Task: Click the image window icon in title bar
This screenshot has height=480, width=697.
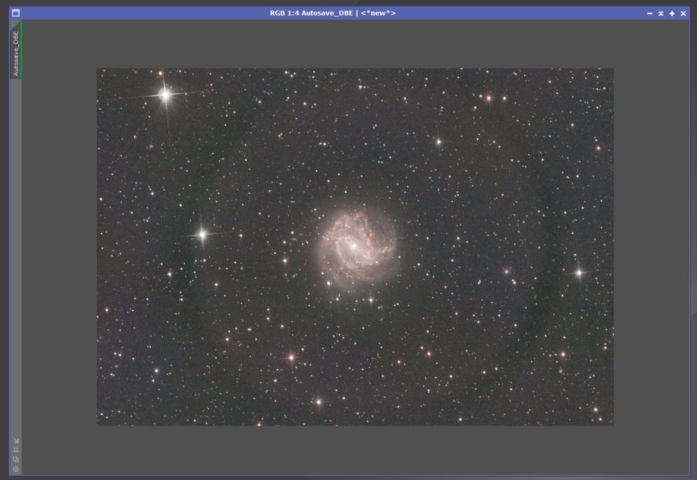Action: 15,13
